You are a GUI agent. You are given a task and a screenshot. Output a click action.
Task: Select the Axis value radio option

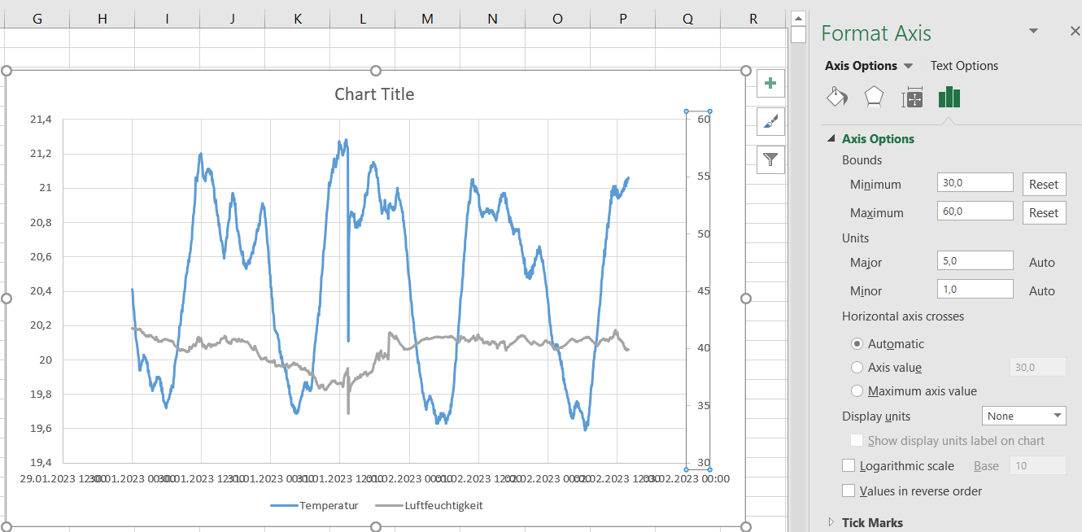pos(857,368)
